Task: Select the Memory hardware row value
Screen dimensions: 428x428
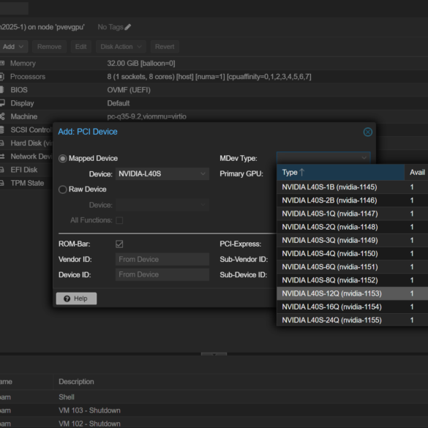Action: (x=141, y=64)
